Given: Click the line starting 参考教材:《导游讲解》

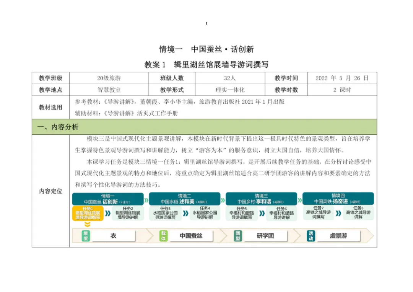Looking at the screenshot, I should [x=180, y=102].
